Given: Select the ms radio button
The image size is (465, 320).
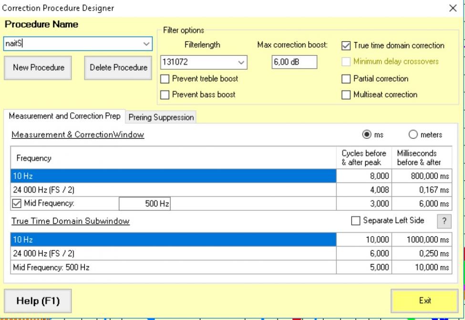Looking at the screenshot, I should (367, 134).
